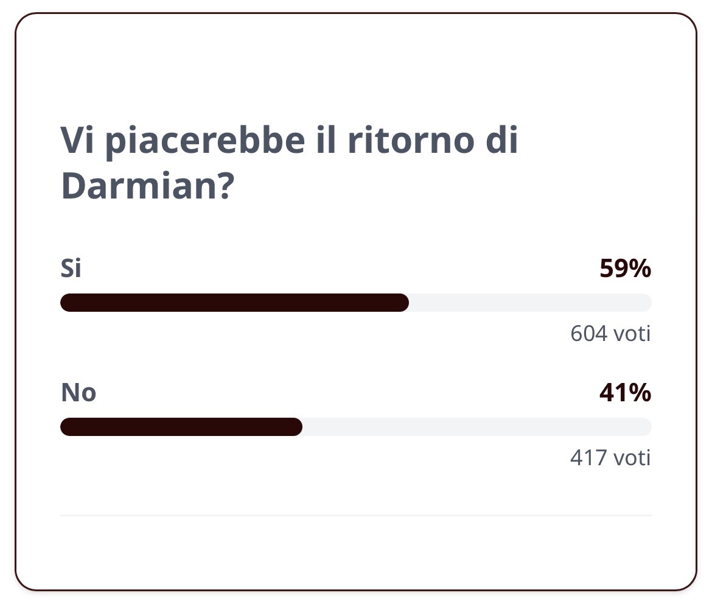
Task: Click the dark filled part of the No bar
Action: click(181, 427)
